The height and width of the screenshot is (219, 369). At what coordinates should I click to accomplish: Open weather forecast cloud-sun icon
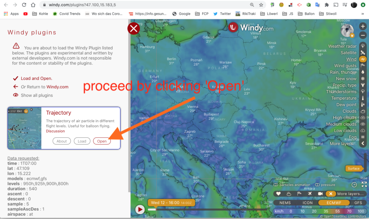(289, 194)
